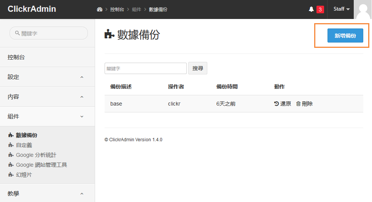Expand the 內容 sidebar section
This screenshot has width=372, height=202.
[x=48, y=96]
